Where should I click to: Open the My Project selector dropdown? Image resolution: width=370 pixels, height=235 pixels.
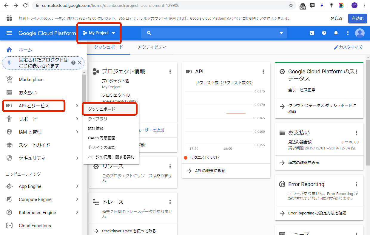(99, 33)
